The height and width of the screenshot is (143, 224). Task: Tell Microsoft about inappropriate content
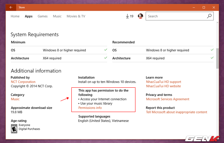[176, 112]
